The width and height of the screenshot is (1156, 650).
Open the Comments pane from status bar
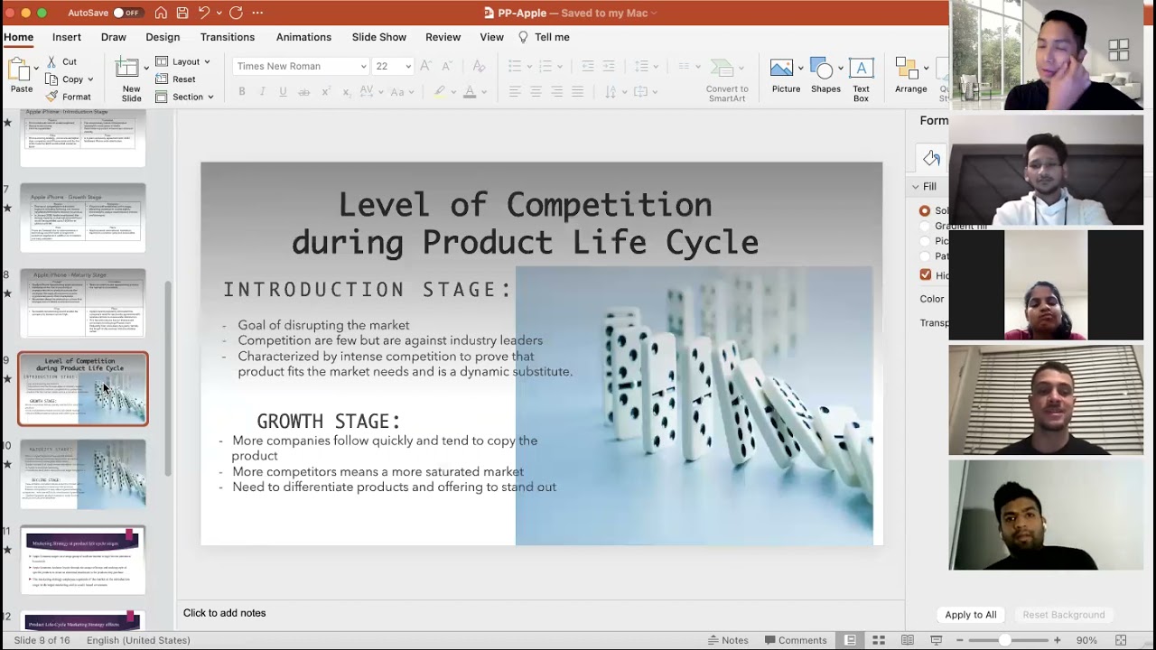(x=795, y=640)
